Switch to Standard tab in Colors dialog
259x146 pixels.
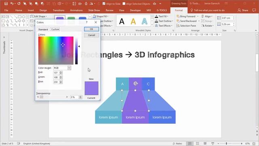tap(43, 29)
